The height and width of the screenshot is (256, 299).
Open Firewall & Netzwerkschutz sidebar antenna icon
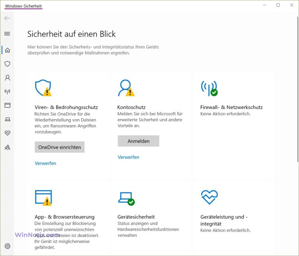[x=7, y=92]
